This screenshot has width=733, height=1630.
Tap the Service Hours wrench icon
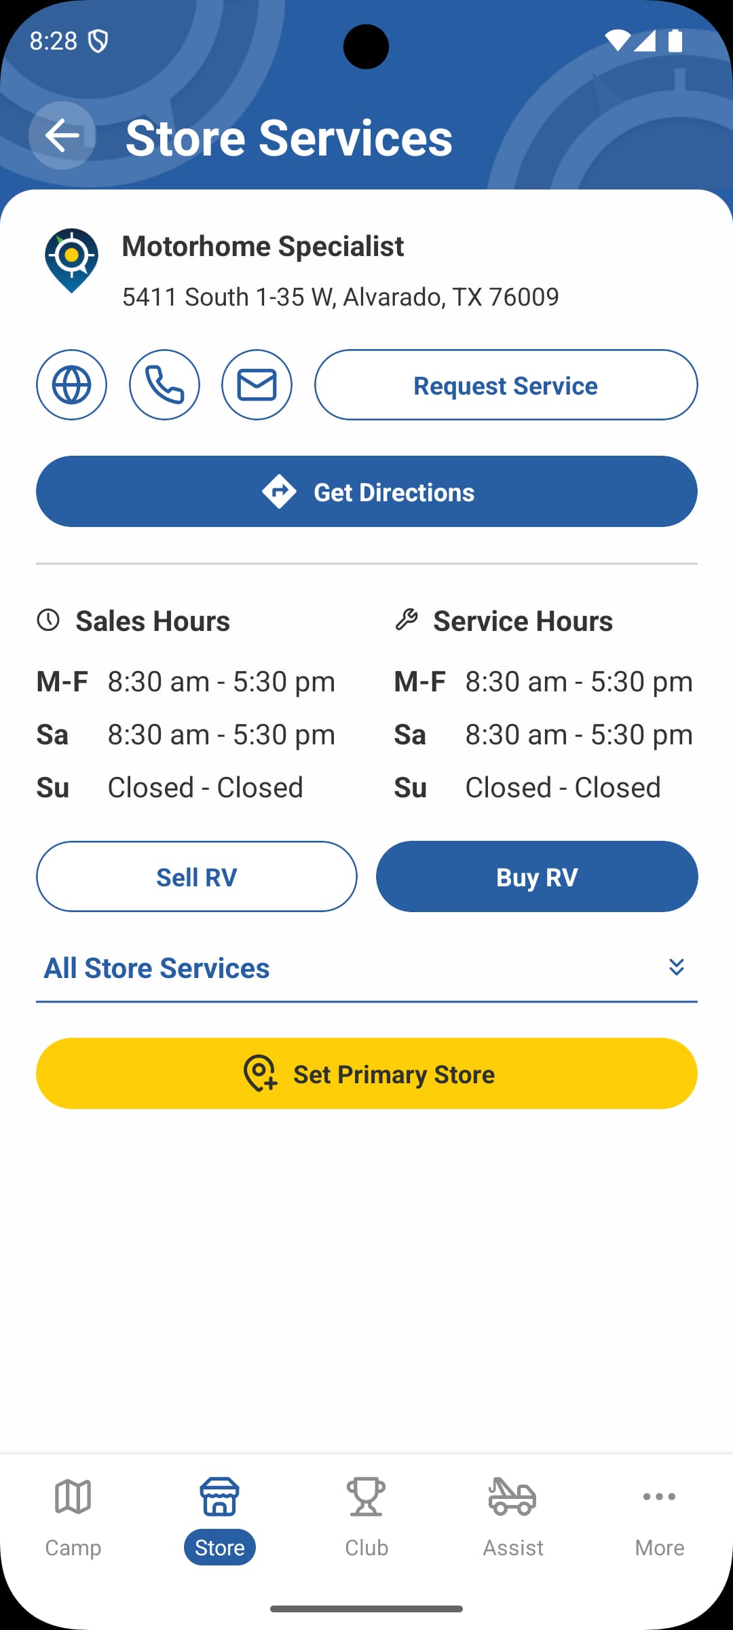[407, 619]
